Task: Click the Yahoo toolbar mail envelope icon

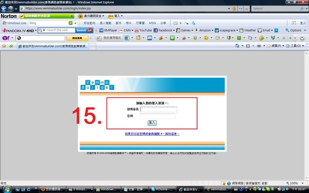Action: (149, 38)
